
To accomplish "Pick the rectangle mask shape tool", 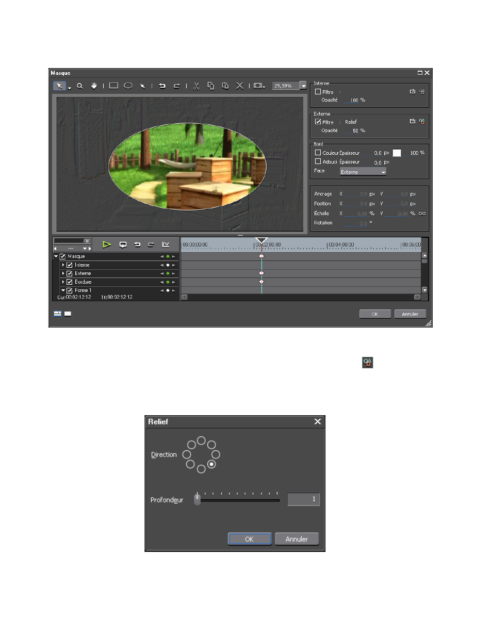I will pos(113,86).
